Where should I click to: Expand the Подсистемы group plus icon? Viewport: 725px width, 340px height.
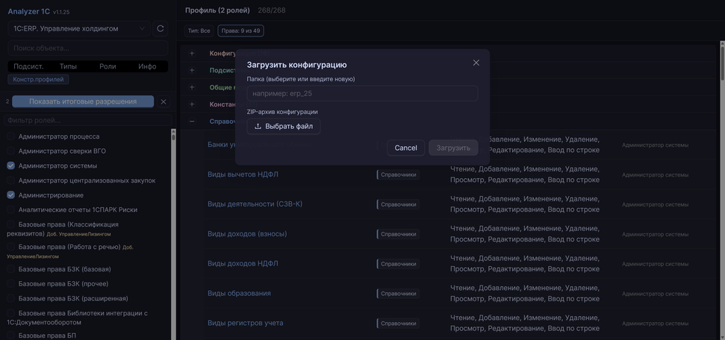pos(192,70)
